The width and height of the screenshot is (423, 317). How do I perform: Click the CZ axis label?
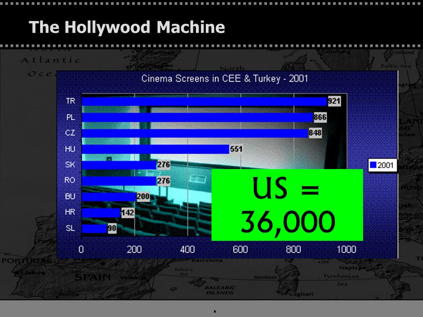[x=70, y=133]
